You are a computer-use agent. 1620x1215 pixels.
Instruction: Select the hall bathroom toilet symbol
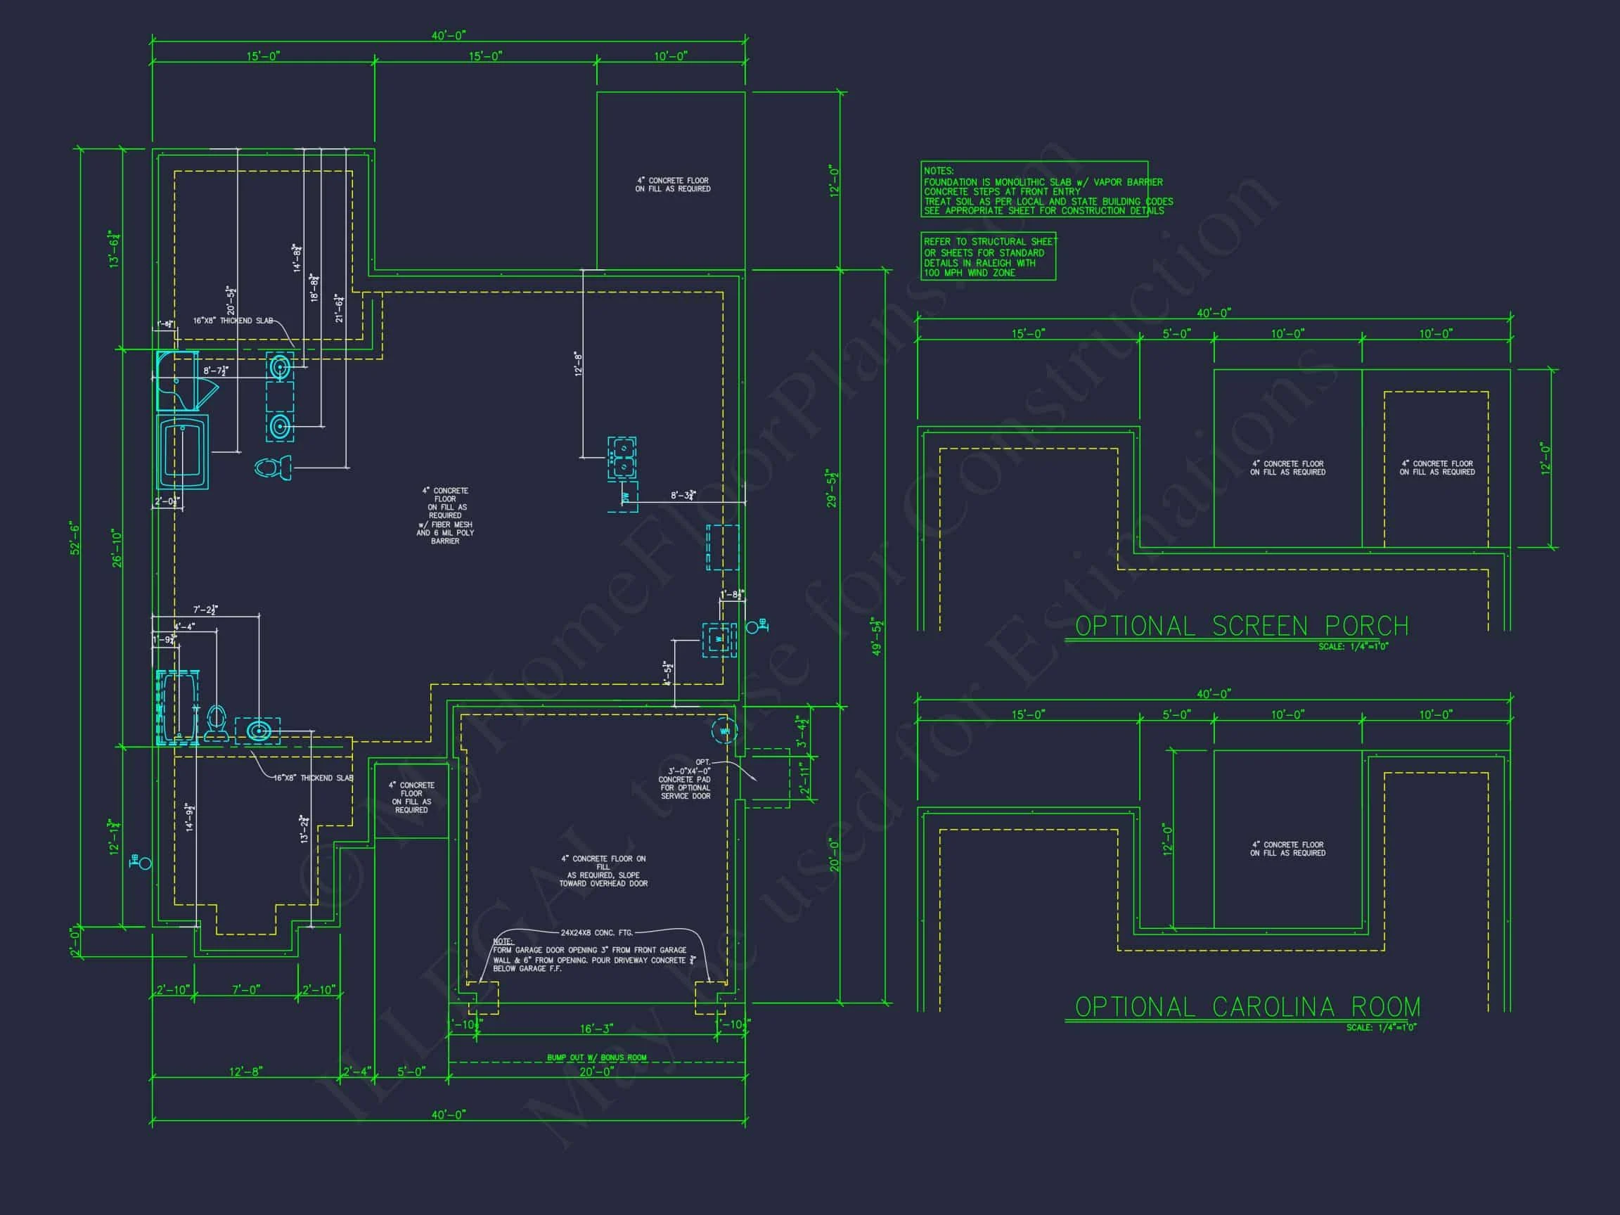[216, 721]
